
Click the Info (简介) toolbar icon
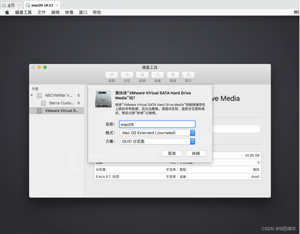point(188,75)
